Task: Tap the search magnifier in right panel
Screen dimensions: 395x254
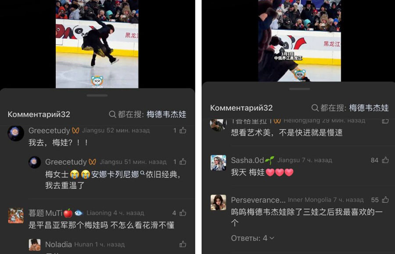Action: click(315, 108)
